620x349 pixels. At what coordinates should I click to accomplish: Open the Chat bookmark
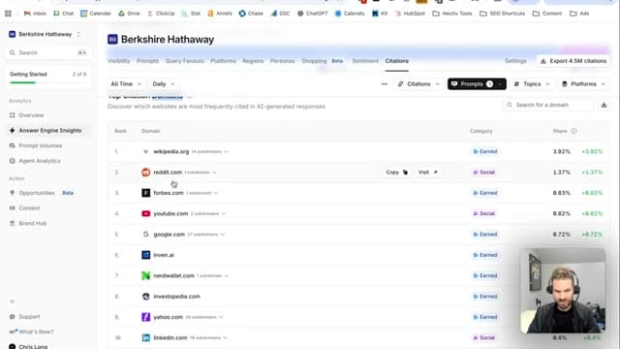coord(64,14)
